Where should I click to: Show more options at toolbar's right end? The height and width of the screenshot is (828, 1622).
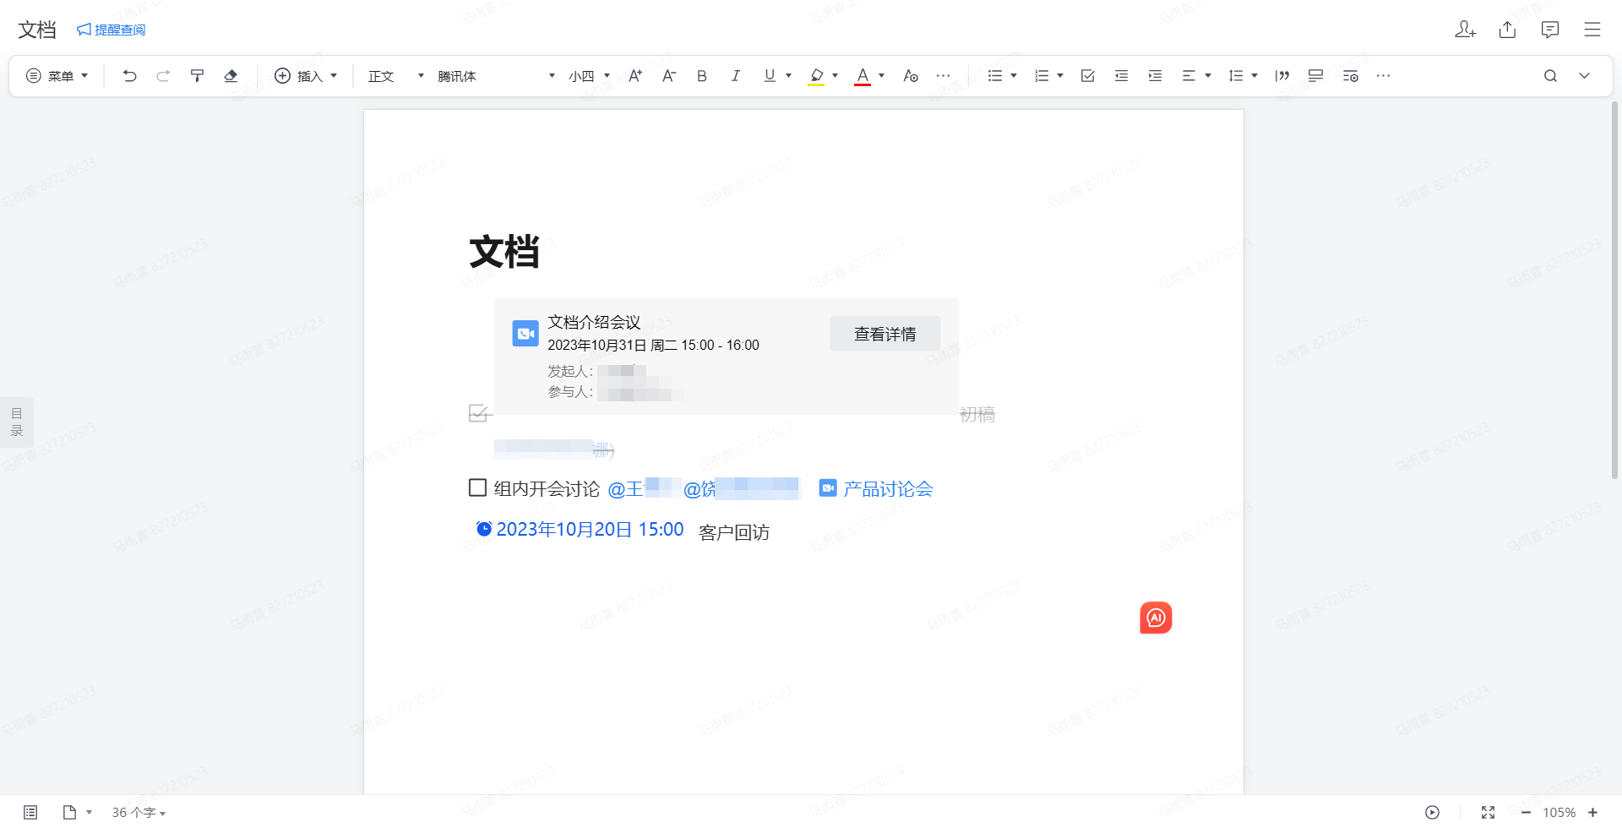(x=1383, y=76)
